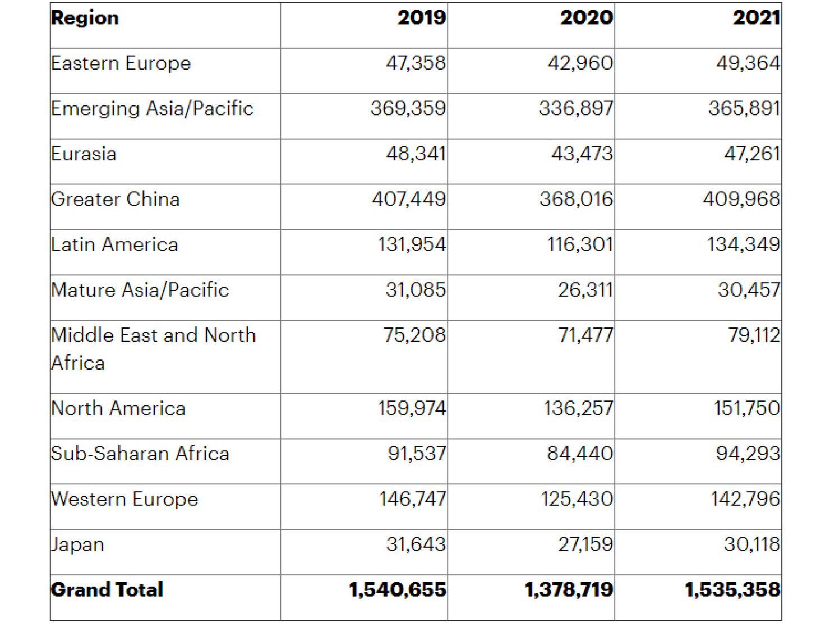
Task: Click the Grand Total row label
Action: coord(107,590)
